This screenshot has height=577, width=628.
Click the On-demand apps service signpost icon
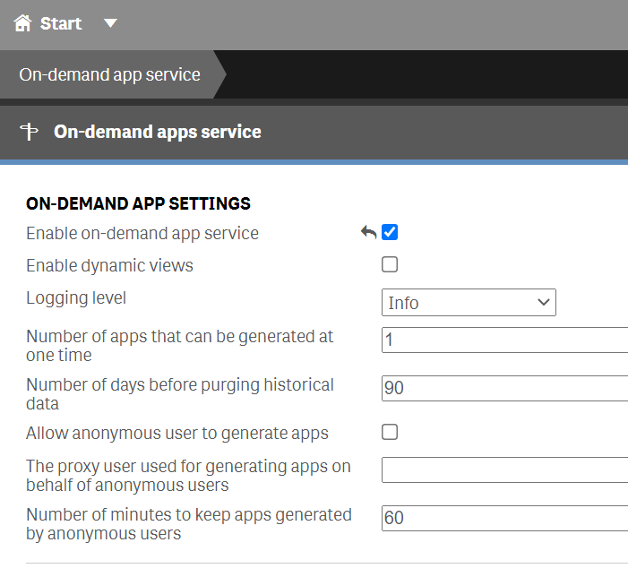click(30, 132)
